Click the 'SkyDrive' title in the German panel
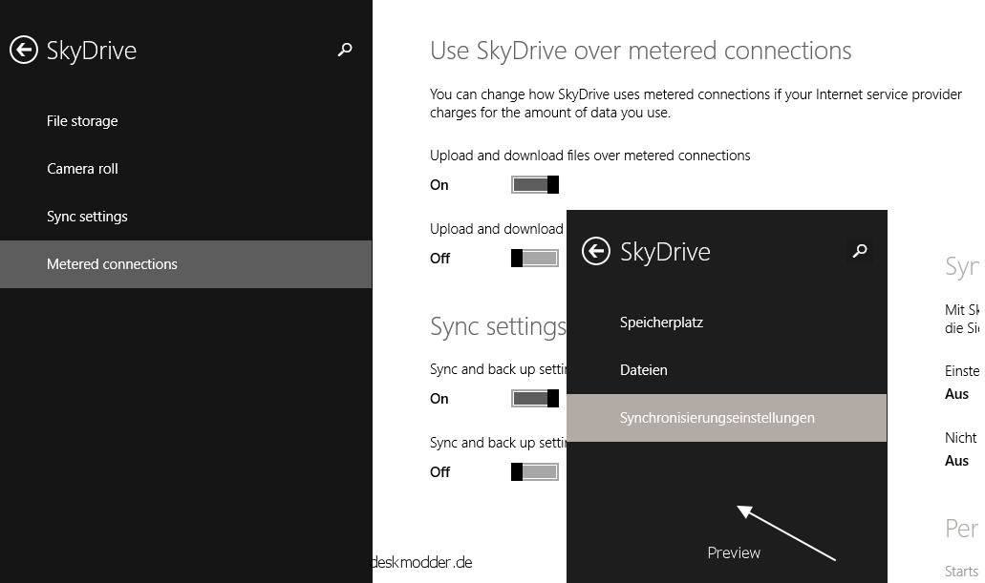This screenshot has height=583, width=985. (x=665, y=252)
